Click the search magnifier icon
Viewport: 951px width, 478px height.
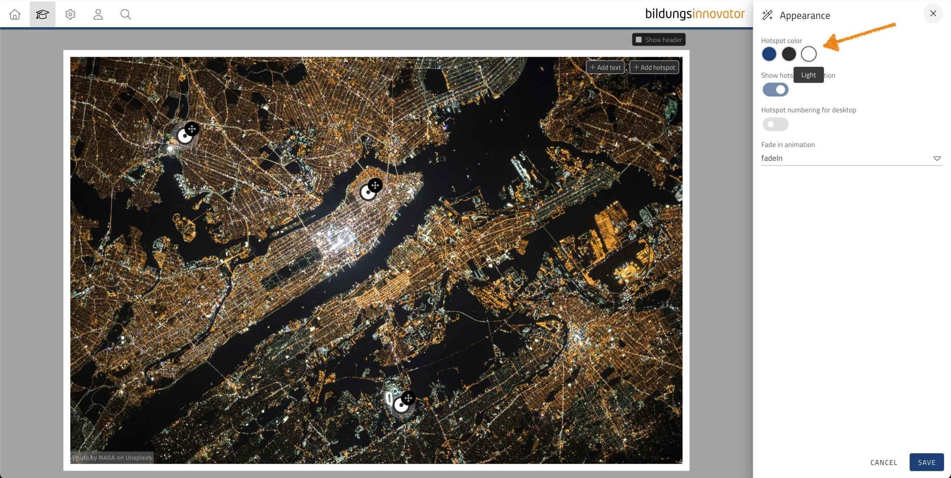click(126, 14)
